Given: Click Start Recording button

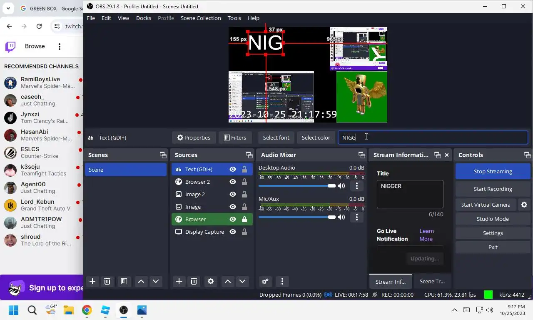Looking at the screenshot, I should click(x=493, y=189).
